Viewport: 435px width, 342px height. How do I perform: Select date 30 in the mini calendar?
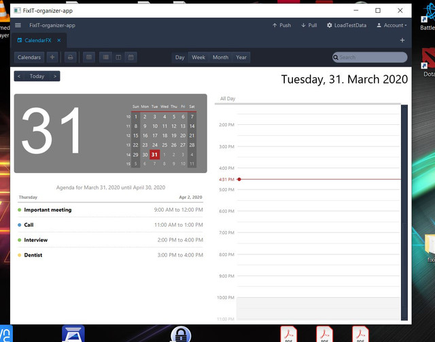pyautogui.click(x=145, y=155)
